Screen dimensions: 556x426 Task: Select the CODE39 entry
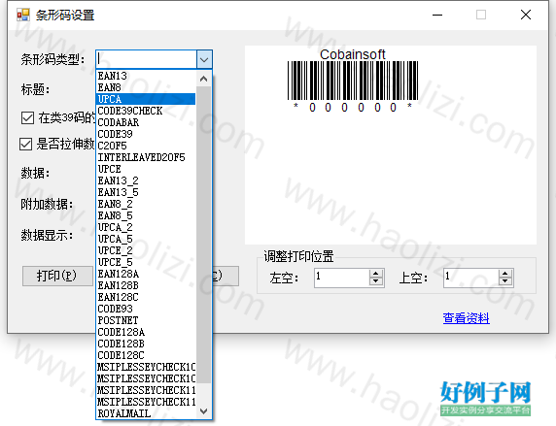146,134
